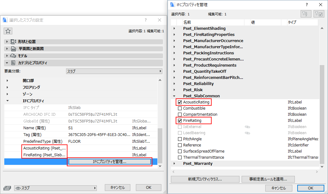This screenshot has width=328, height=194.
Task: Click the filter-checked-properties funnel icon
Action: point(319,14)
